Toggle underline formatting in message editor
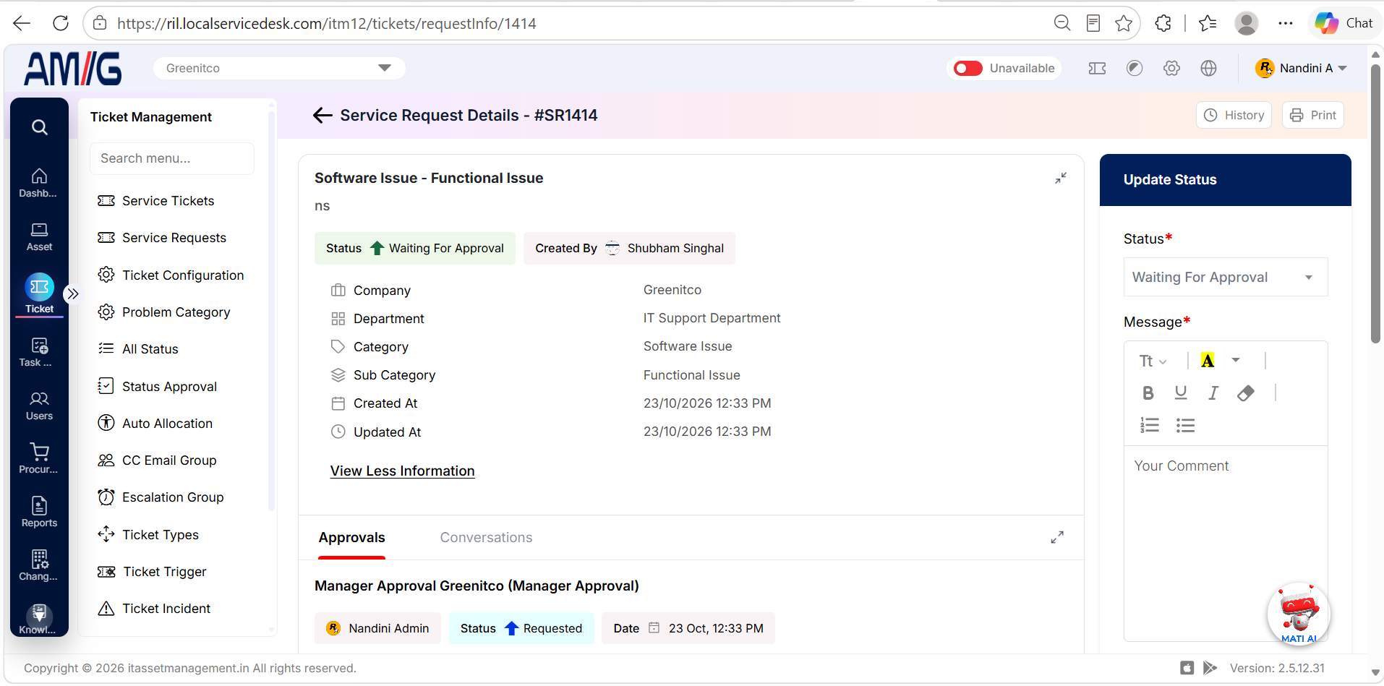This screenshot has height=686, width=1384. click(1181, 393)
